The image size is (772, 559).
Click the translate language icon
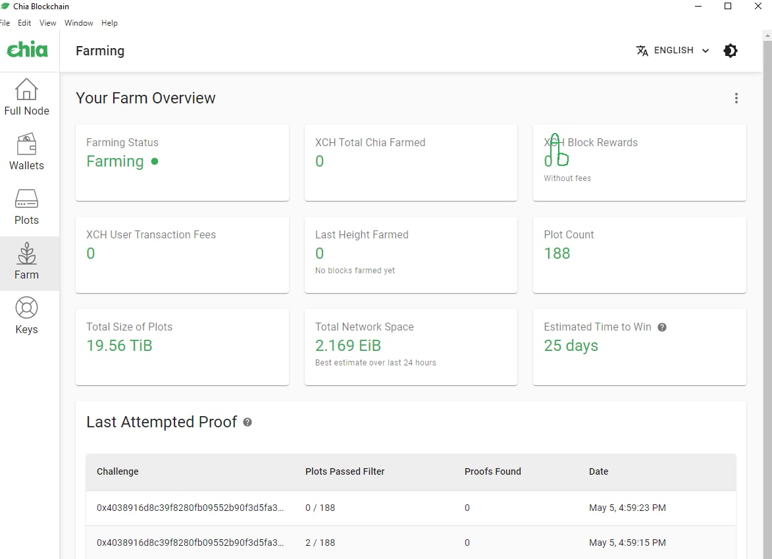click(x=642, y=50)
